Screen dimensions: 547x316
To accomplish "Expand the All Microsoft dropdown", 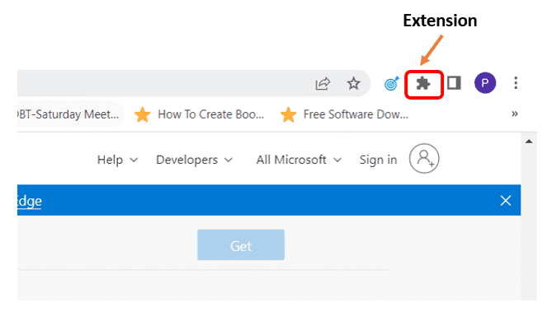I will coord(299,160).
